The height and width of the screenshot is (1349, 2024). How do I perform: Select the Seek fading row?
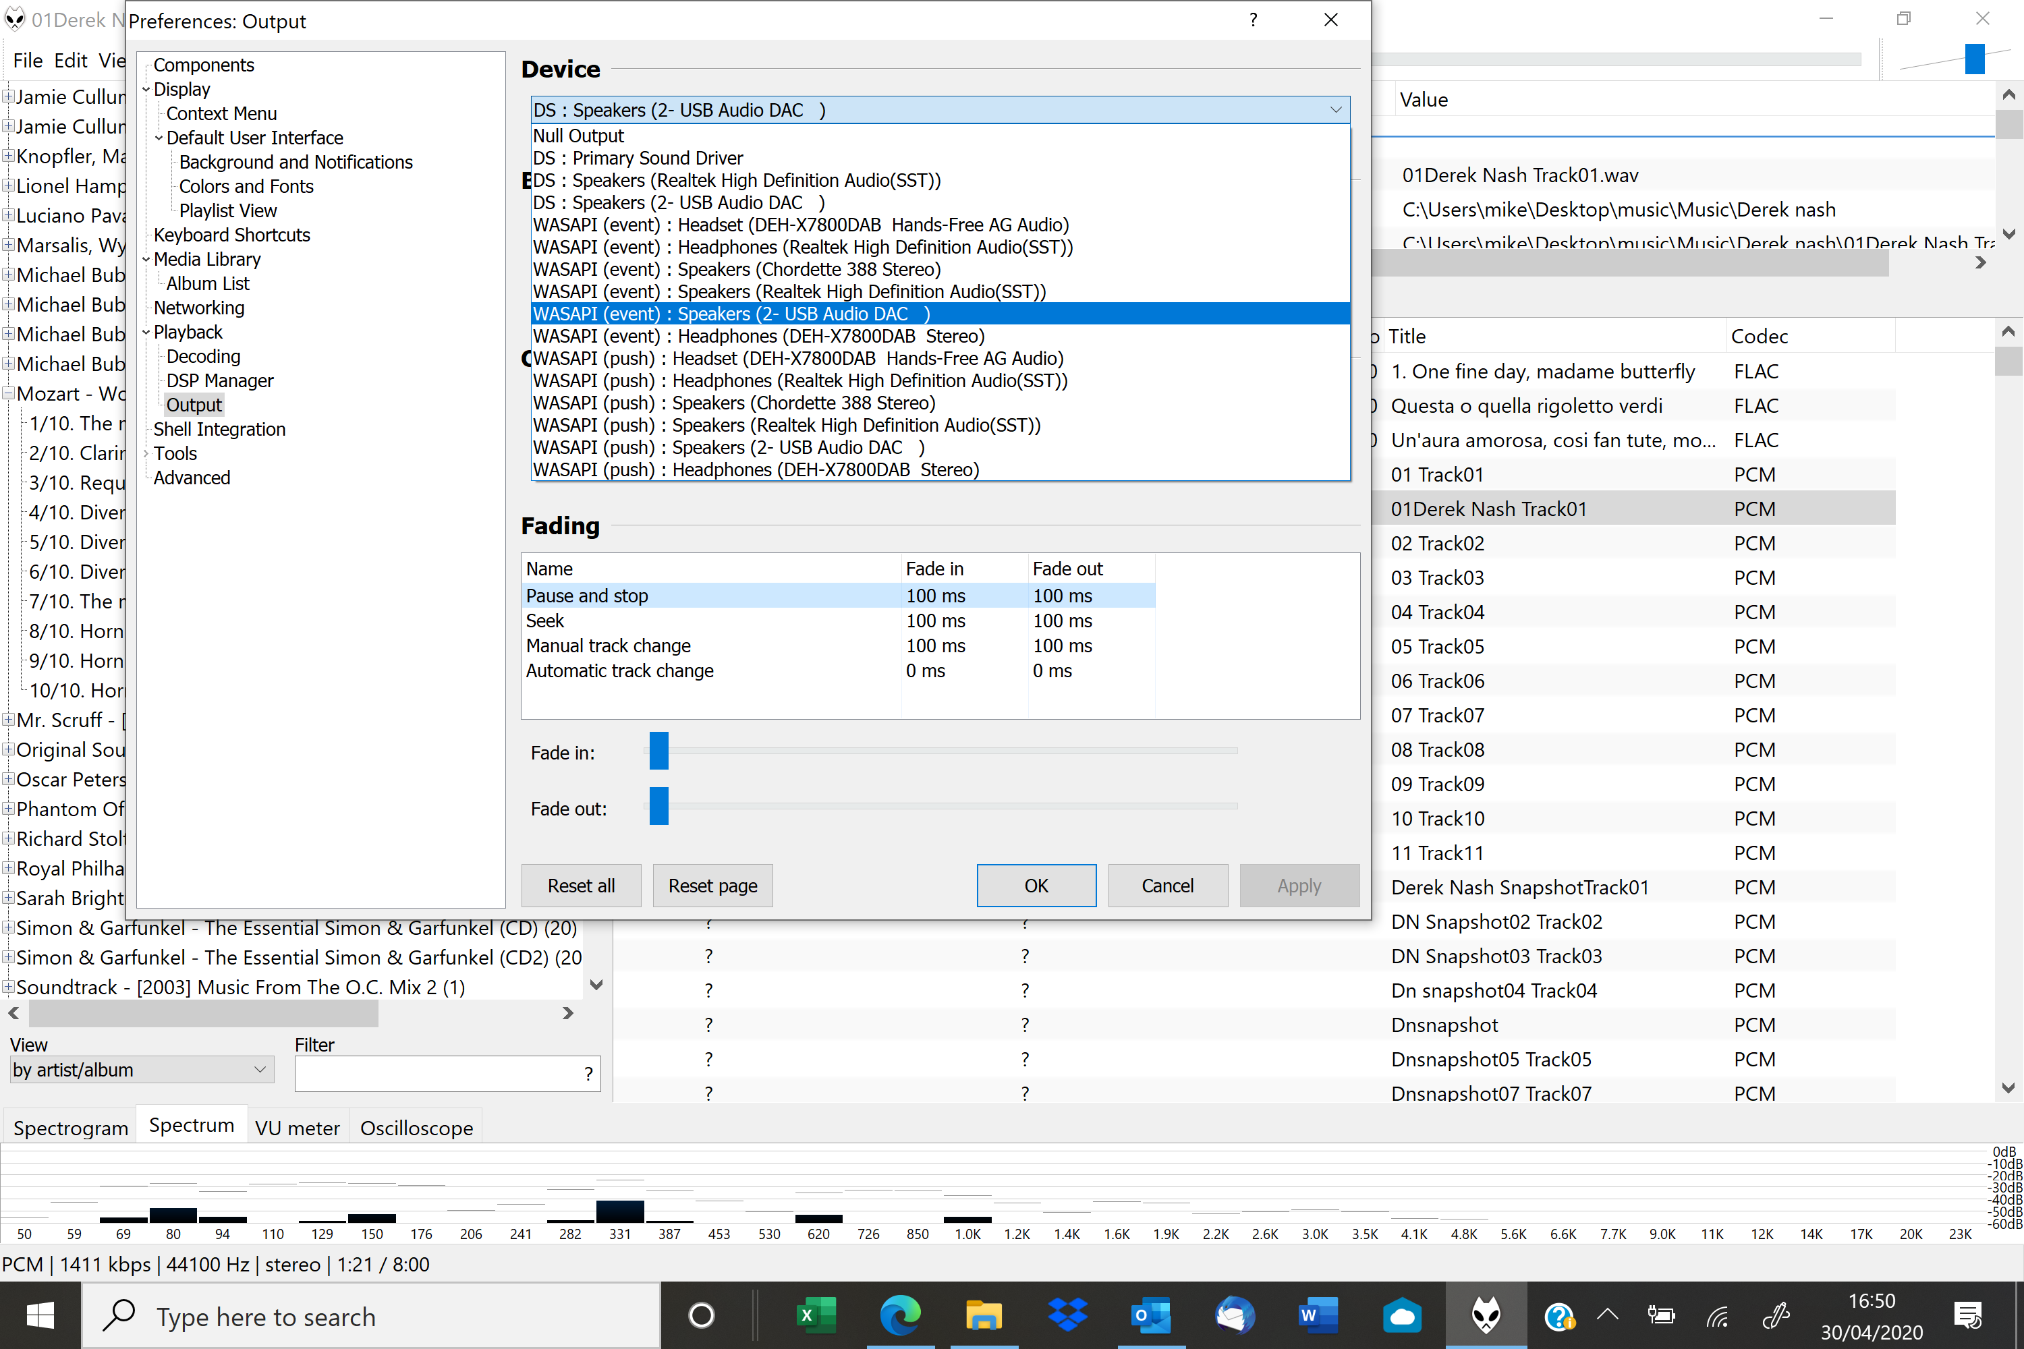839,621
